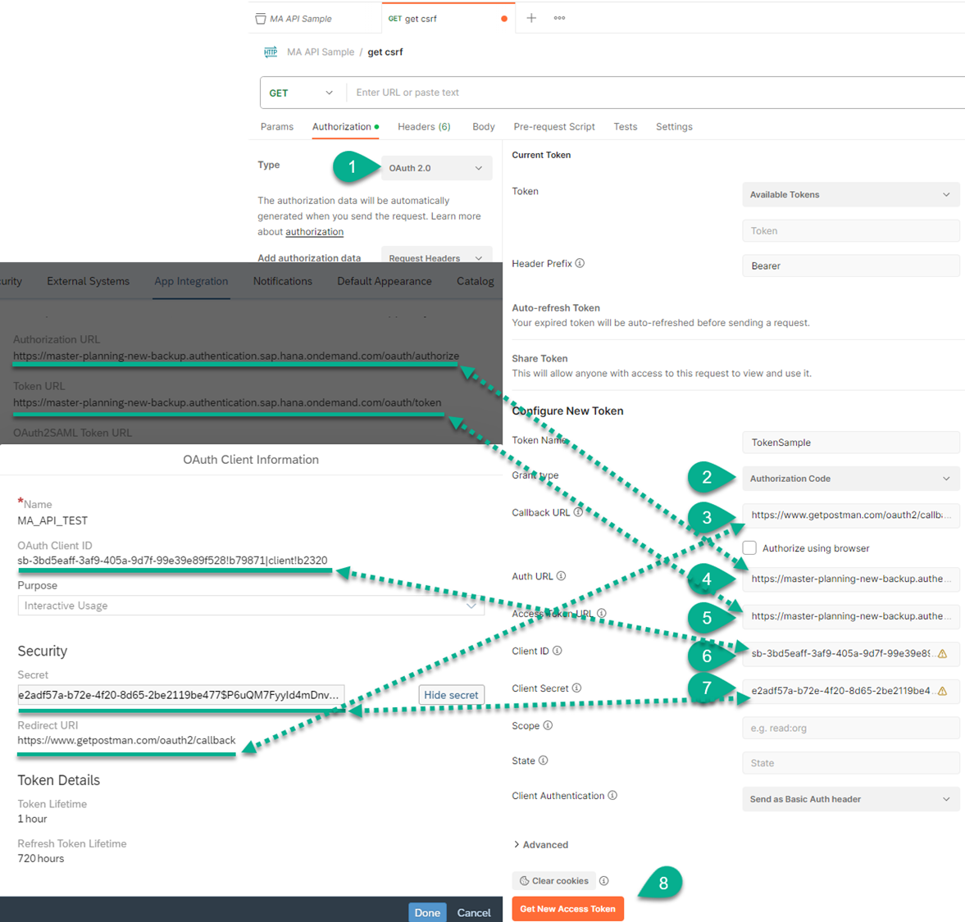Click warning icon in Client ID field

[x=942, y=654]
